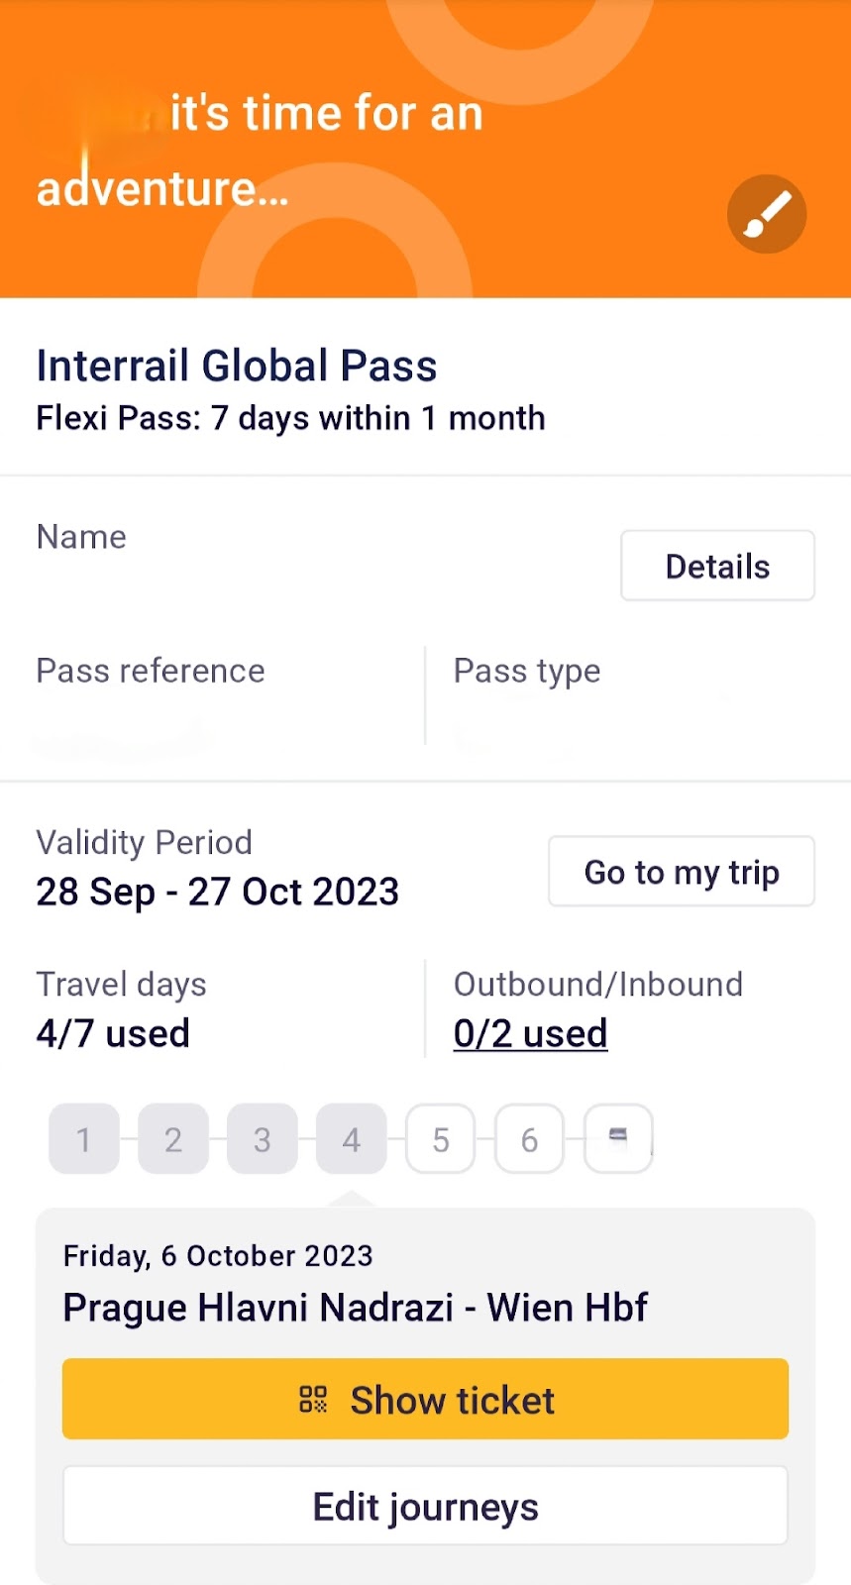The image size is (851, 1585).
Task: Tap the Show ticket button label
Action: pyautogui.click(x=452, y=1400)
